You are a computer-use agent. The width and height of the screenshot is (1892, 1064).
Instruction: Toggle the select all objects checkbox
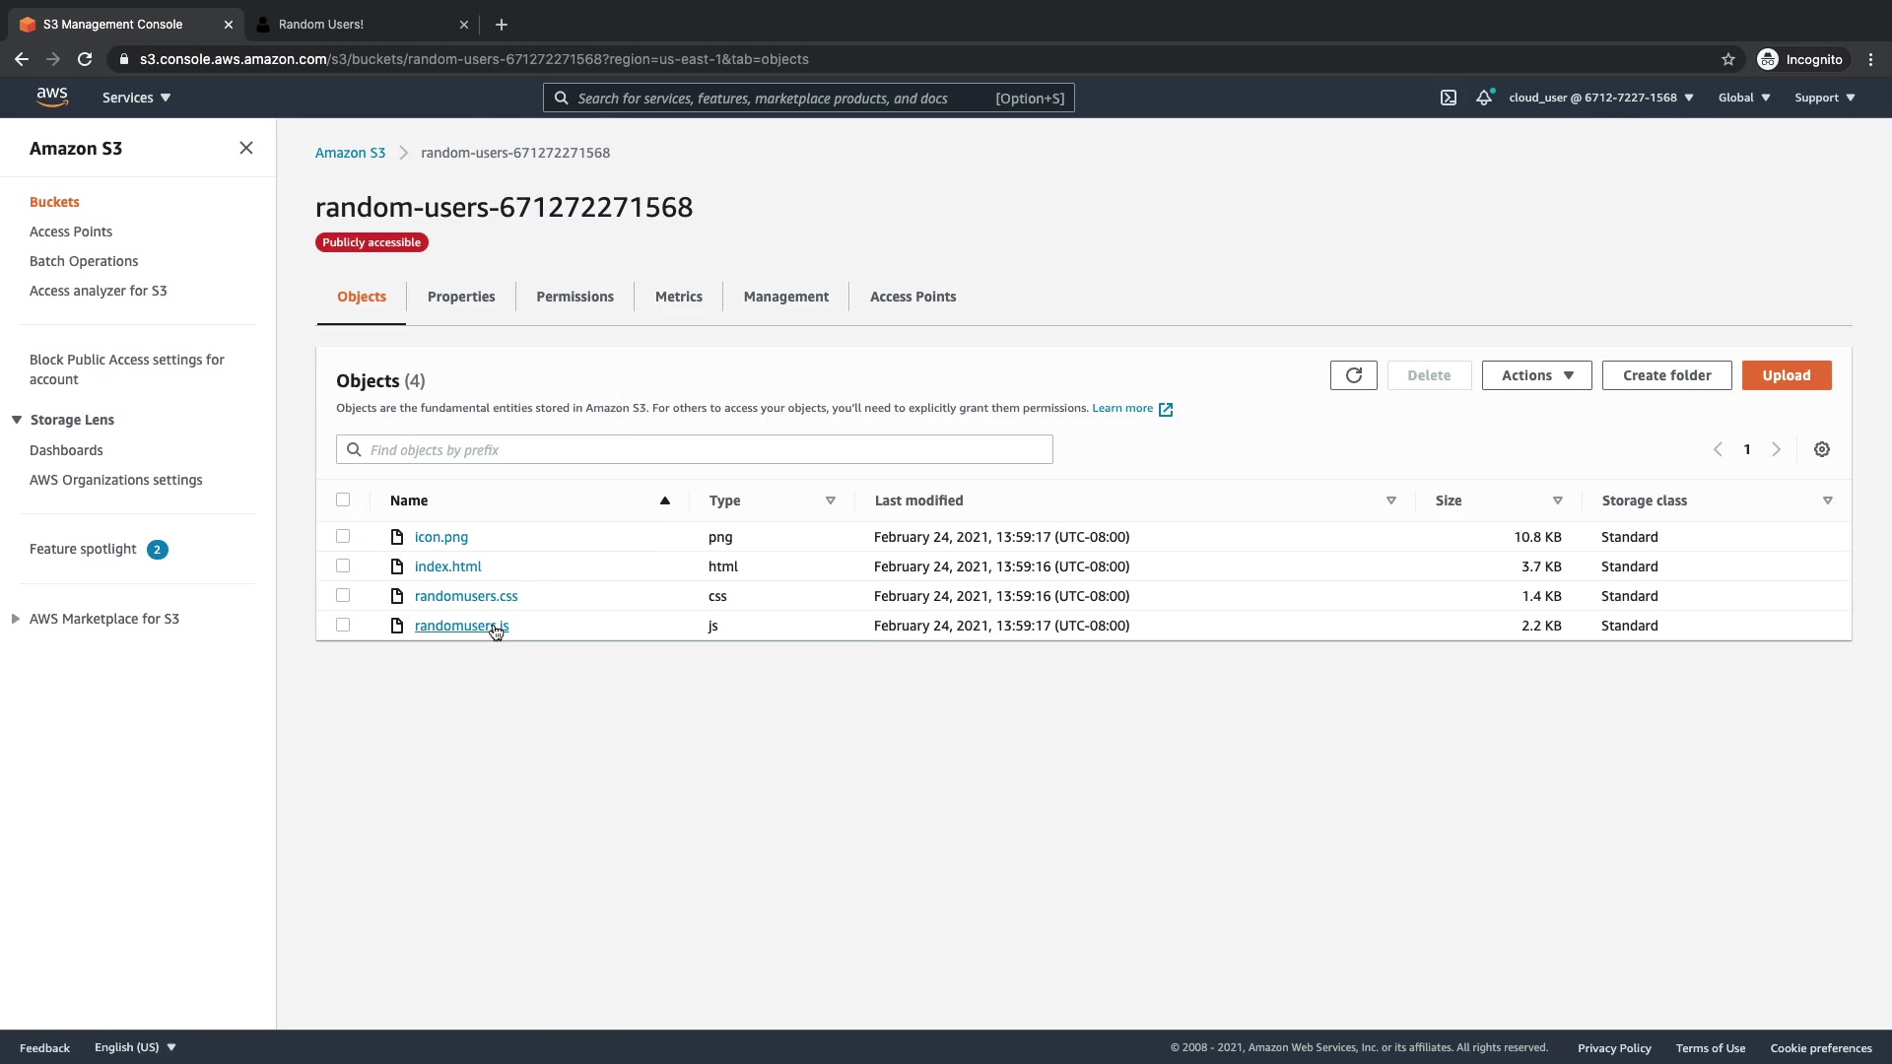(343, 499)
